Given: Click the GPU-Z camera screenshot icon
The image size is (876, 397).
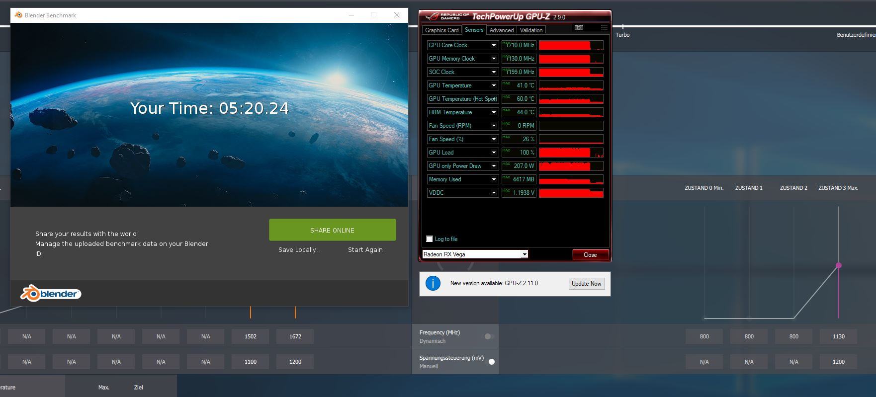Looking at the screenshot, I should click(x=578, y=27).
